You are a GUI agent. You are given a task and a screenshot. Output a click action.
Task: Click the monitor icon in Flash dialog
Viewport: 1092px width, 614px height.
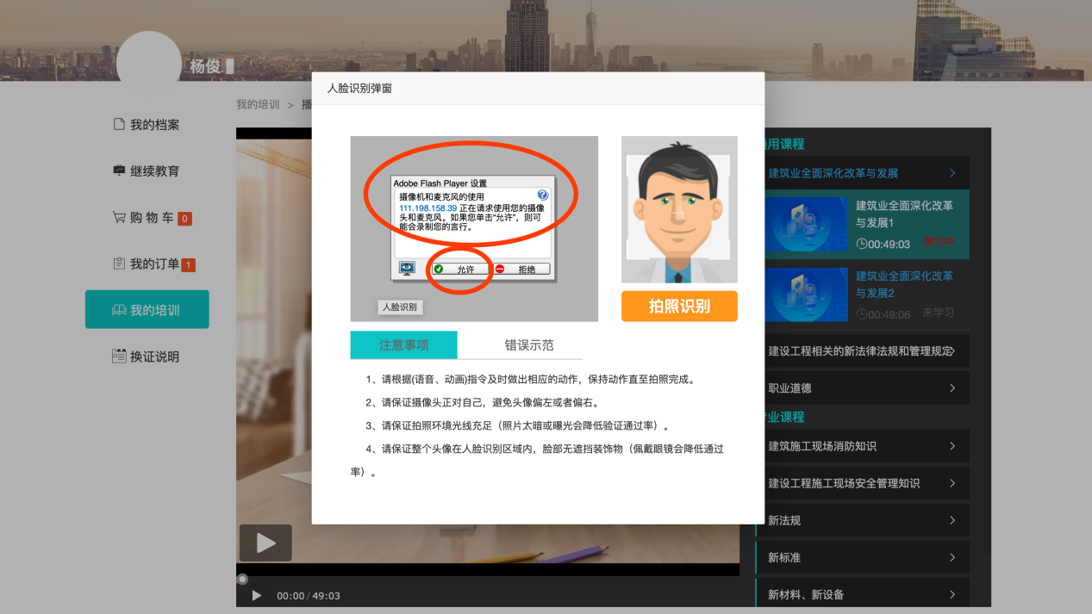407,269
